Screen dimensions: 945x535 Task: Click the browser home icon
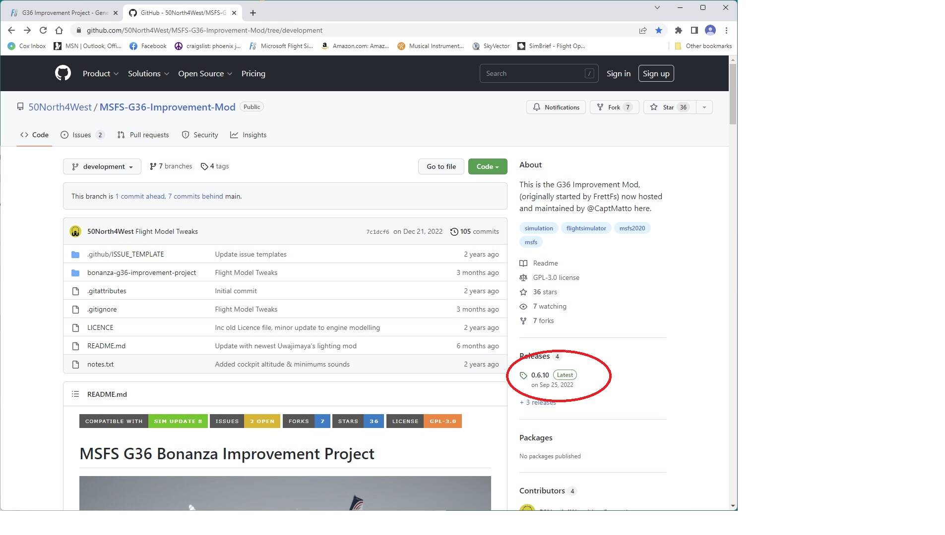click(59, 30)
